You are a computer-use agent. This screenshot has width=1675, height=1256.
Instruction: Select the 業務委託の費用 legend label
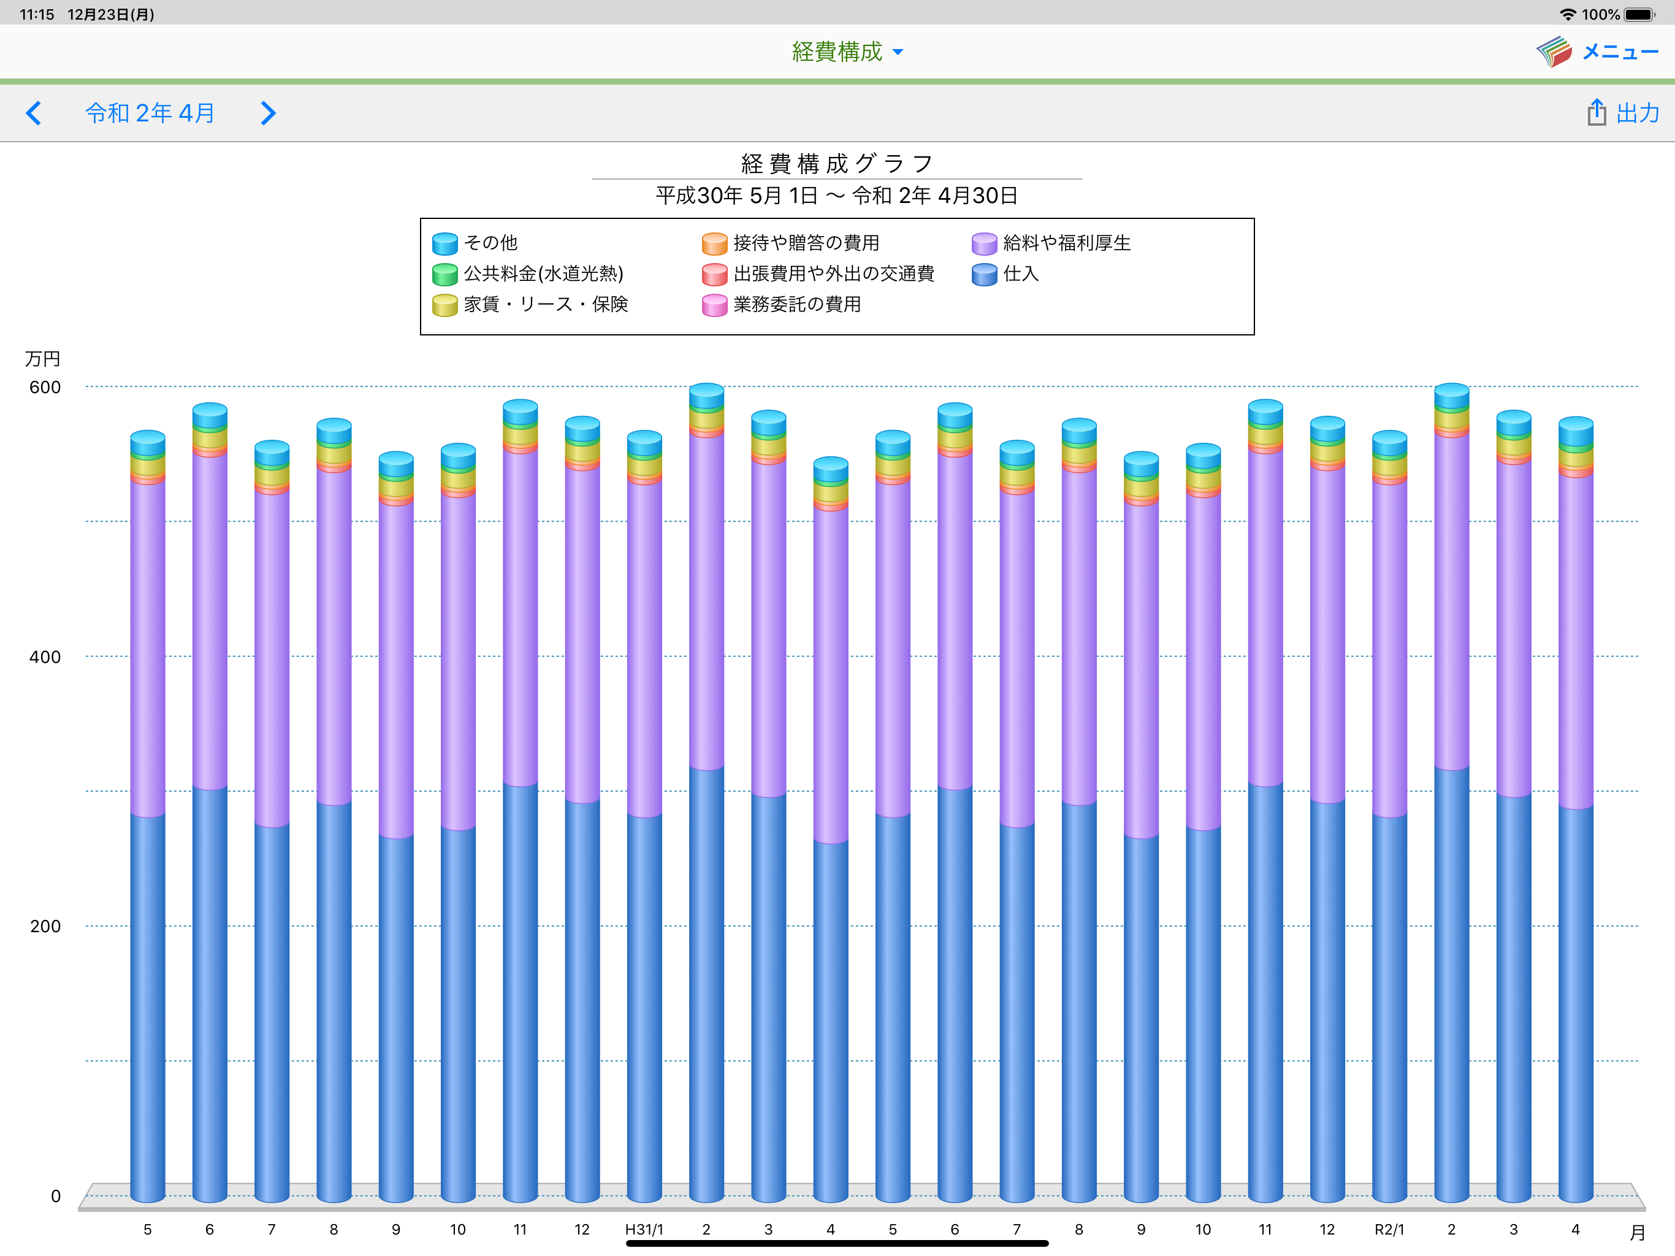796,304
